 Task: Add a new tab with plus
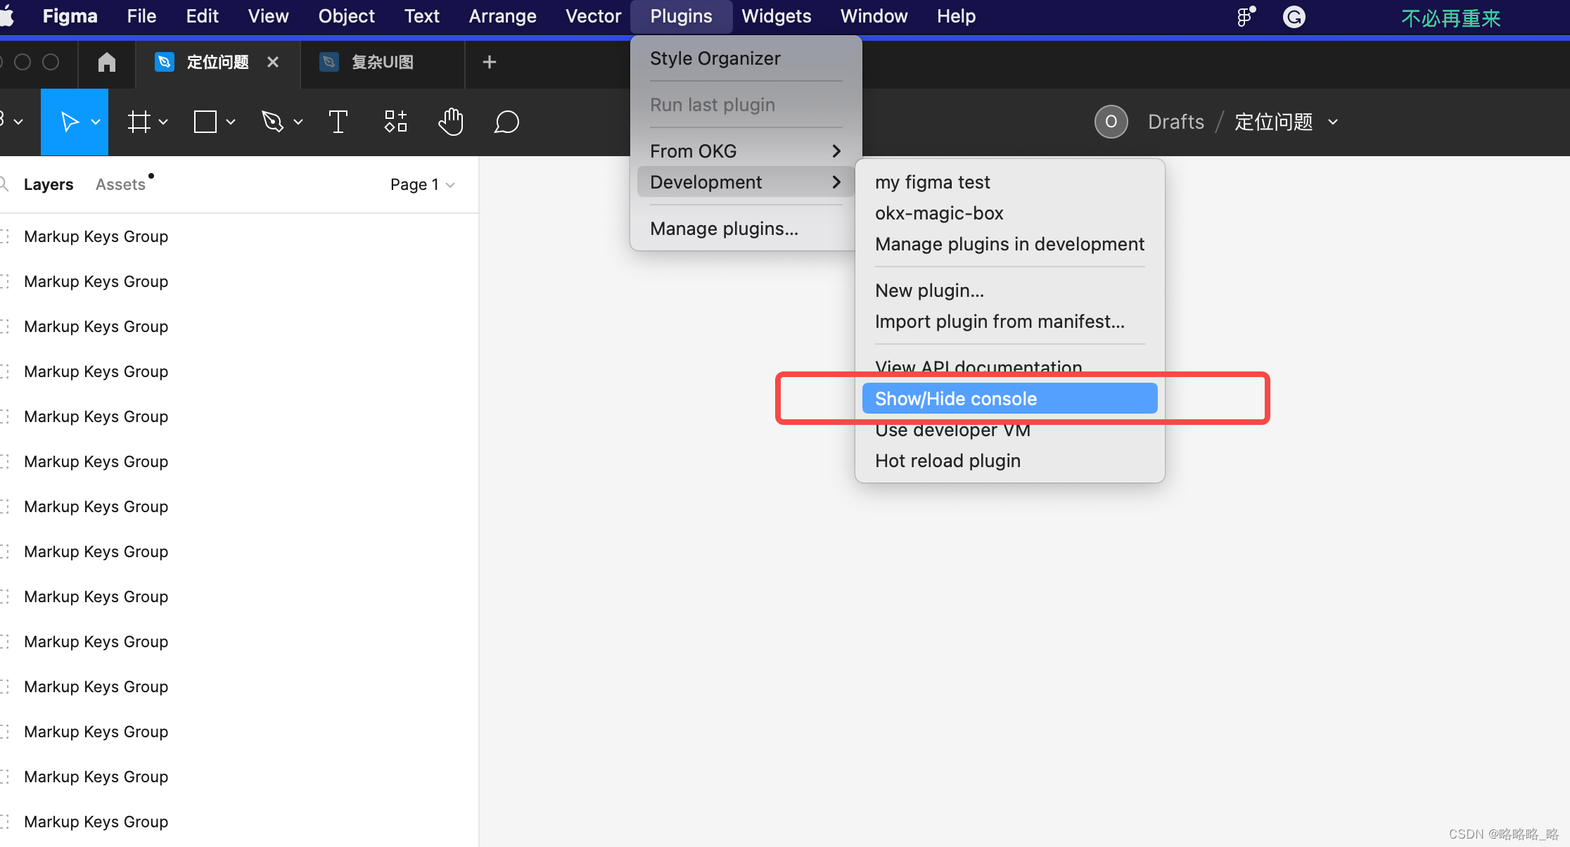(490, 62)
